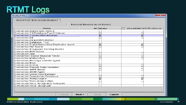Image resolution: width=186 pixels, height=105 pixels.
Task: Check Connection DB All Servers checkbox
Action: point(100,38)
